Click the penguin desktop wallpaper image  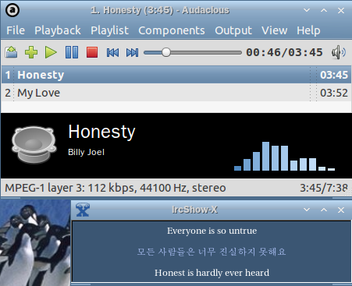point(35,244)
